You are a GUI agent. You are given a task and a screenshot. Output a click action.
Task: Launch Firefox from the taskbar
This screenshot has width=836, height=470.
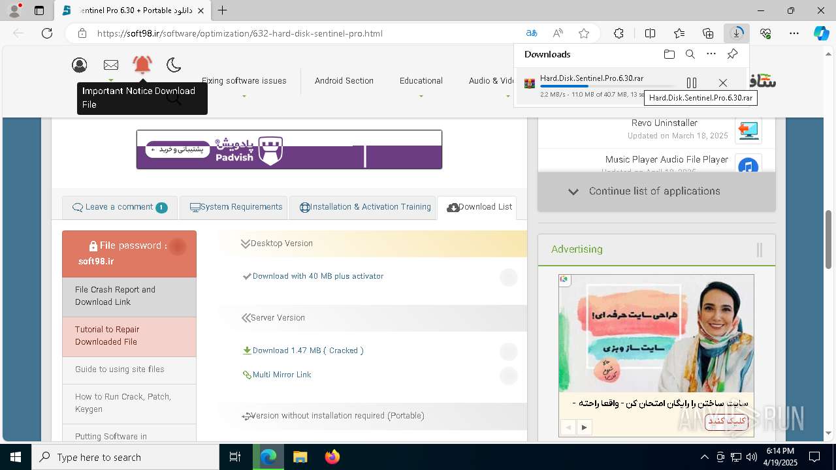click(332, 457)
